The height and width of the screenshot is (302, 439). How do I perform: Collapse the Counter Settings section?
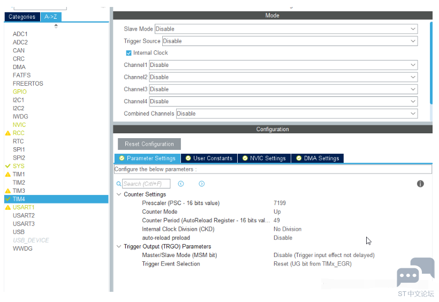[x=119, y=194]
